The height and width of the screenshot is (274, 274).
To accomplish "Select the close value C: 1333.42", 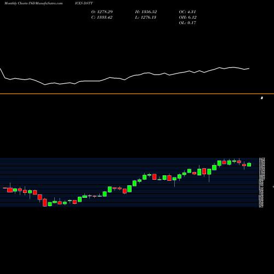I will pyautogui.click(x=102, y=17).
